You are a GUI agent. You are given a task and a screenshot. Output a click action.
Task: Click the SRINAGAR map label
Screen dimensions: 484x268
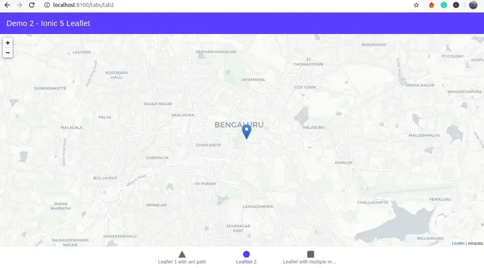tap(156, 205)
